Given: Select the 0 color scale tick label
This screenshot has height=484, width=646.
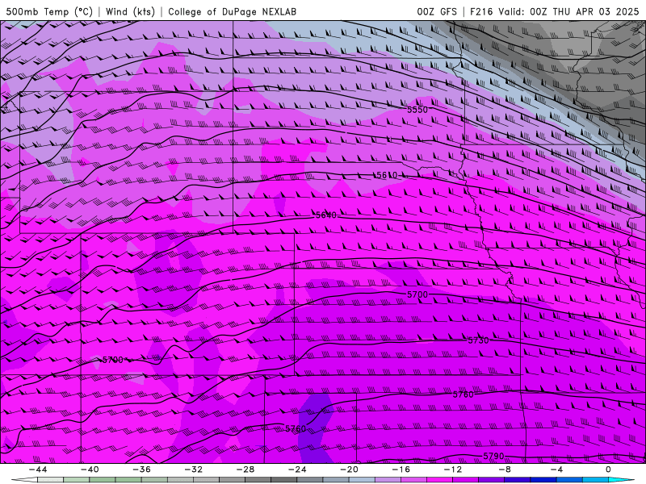Looking at the screenshot, I should click(x=608, y=469).
